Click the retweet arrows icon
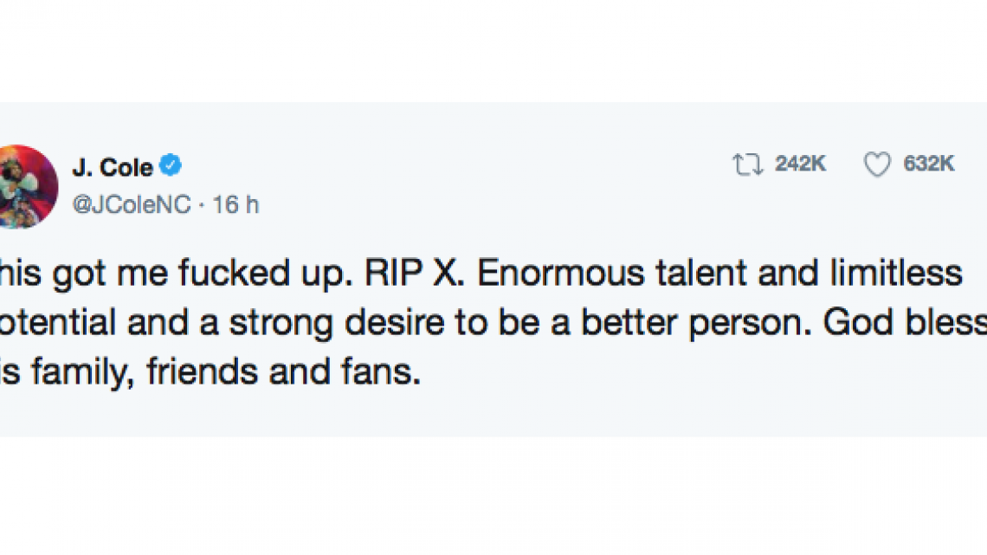 745,165
